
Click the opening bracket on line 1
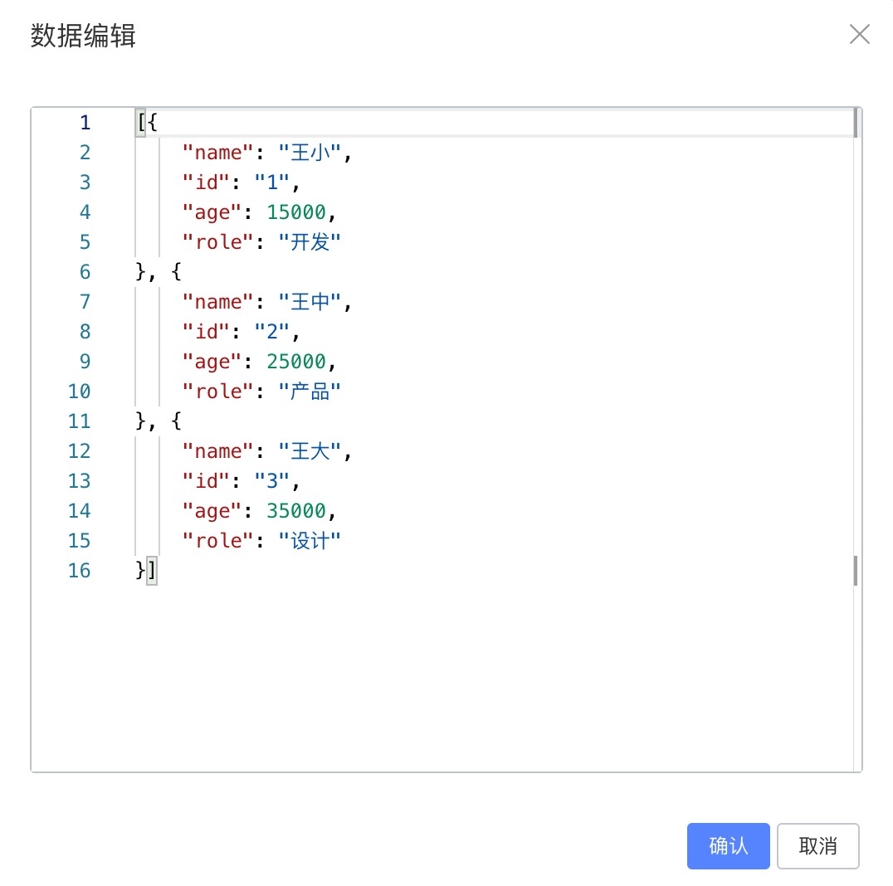click(141, 123)
